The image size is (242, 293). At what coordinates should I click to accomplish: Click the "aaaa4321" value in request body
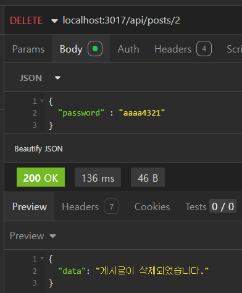coord(142,113)
